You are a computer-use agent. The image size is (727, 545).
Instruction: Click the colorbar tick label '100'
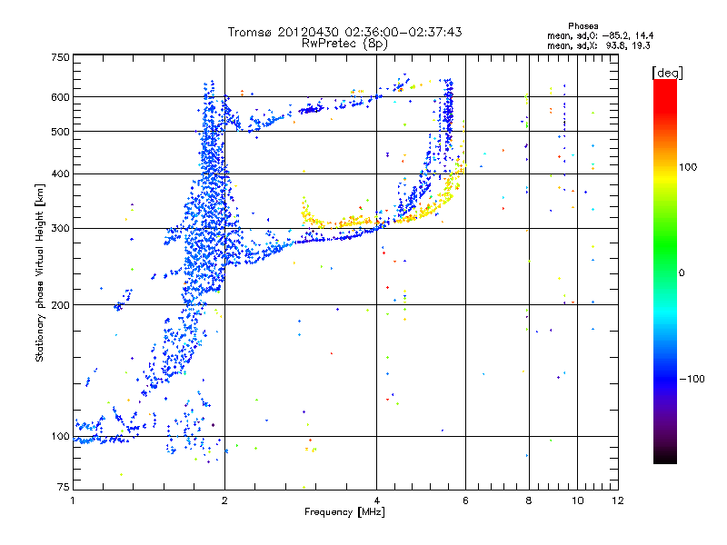coord(688,167)
